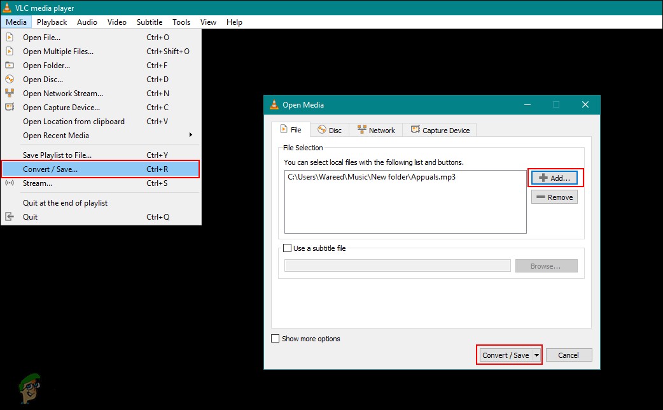Choose Open Folder... entry
Viewport: 663px width, 410px height.
tap(101, 65)
